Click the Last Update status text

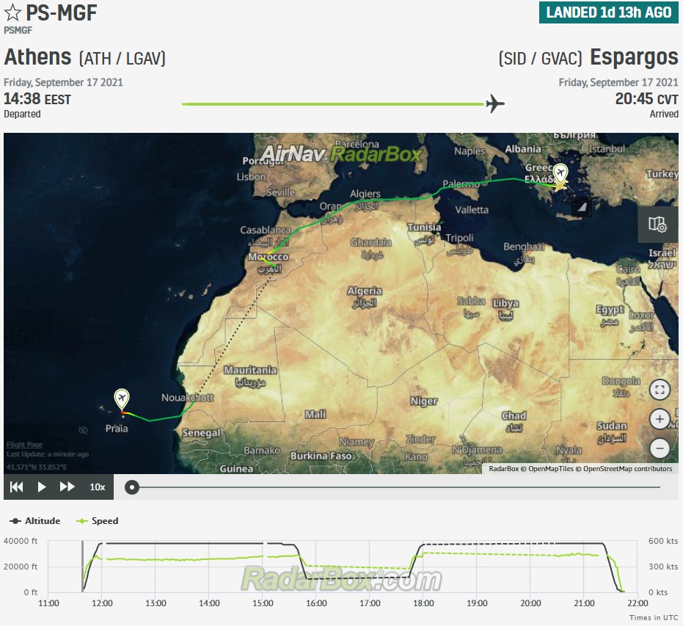(x=48, y=454)
